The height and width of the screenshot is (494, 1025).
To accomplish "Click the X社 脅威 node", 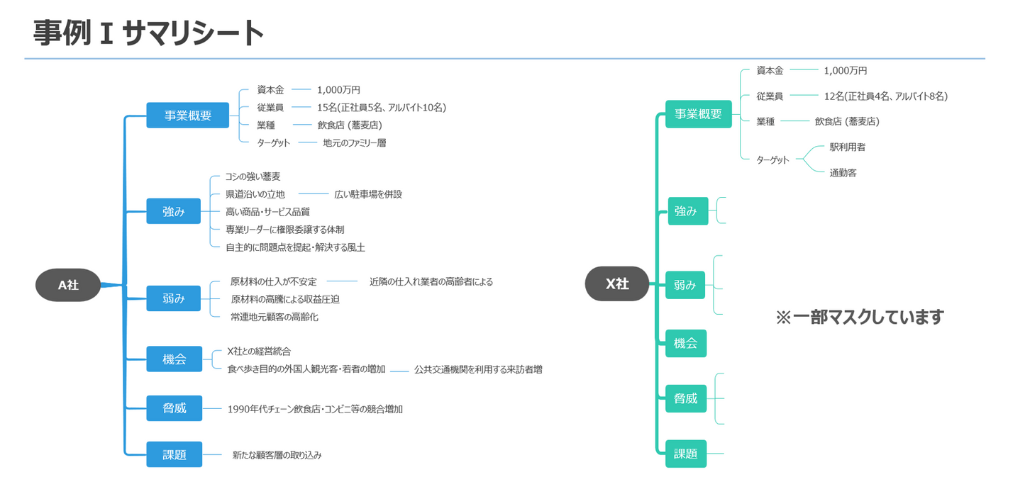I will pos(685,398).
